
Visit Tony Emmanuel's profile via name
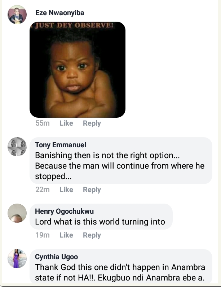61,145
